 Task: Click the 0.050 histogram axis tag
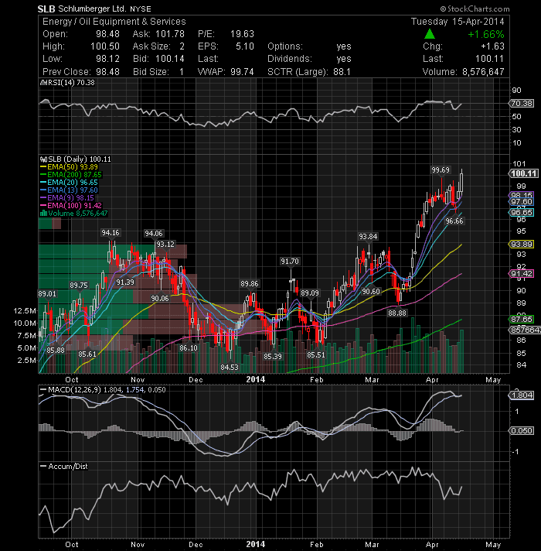[x=522, y=431]
